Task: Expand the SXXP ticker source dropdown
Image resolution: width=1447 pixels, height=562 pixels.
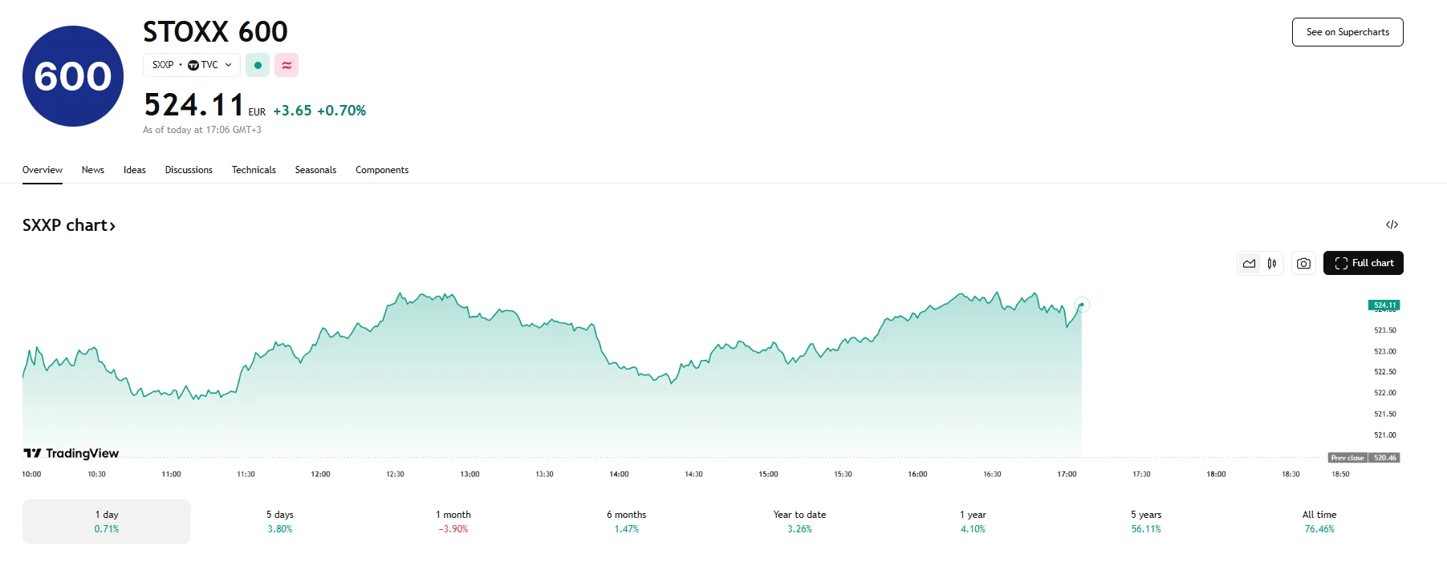Action: 227,65
